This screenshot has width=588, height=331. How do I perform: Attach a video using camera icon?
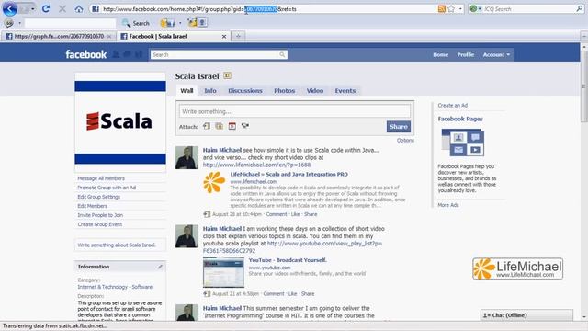(x=245, y=126)
